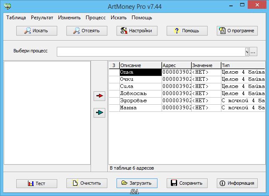
Task: Click the Очистить clear button
Action: [x=87, y=183]
